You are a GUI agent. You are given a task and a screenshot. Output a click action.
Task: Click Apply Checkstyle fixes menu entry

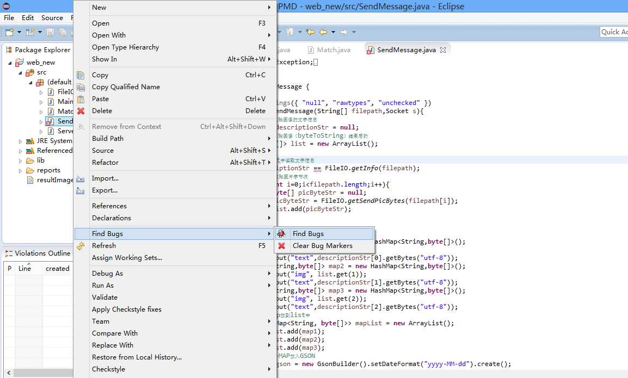(175, 309)
